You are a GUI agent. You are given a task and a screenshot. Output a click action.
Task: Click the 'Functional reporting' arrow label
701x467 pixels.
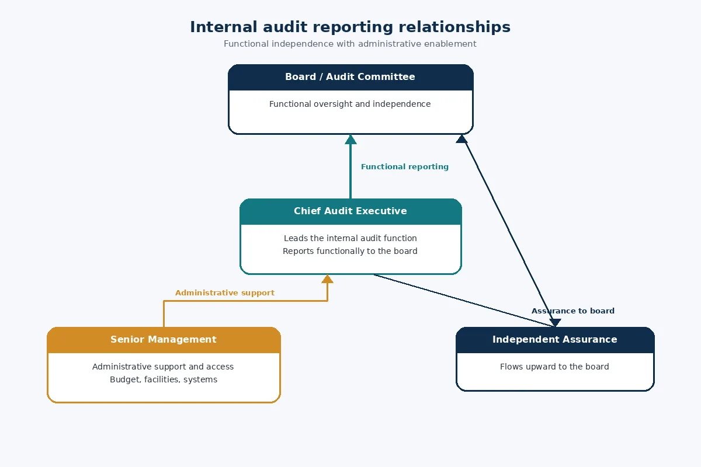tap(405, 167)
